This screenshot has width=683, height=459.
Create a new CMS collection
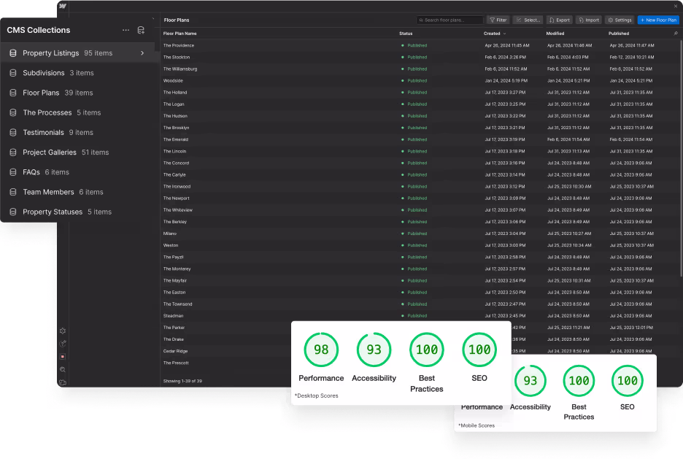(x=141, y=30)
